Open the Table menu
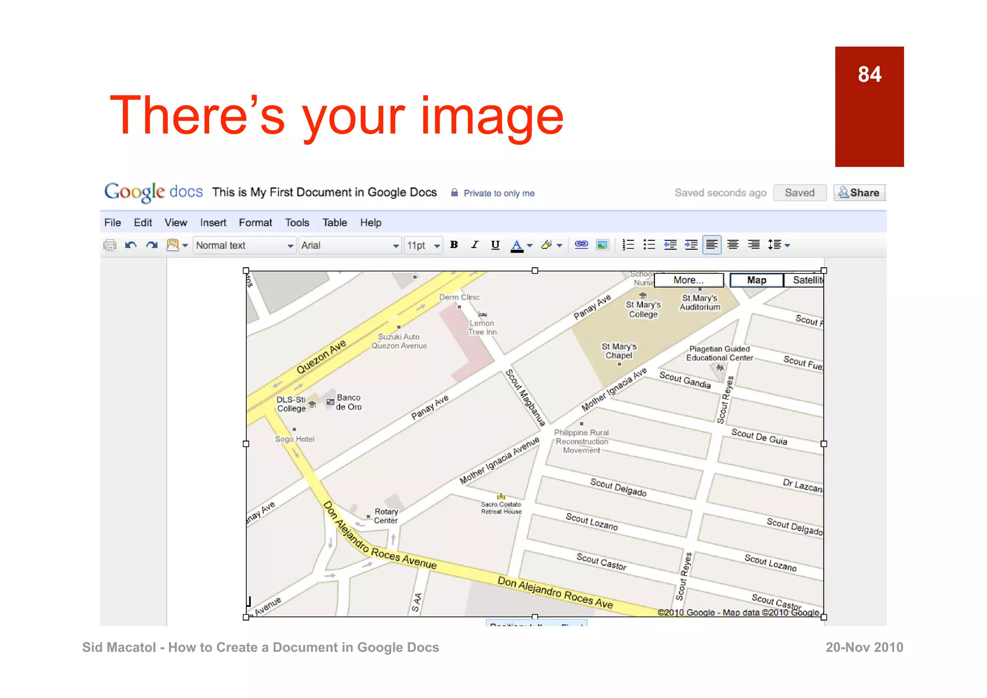 [334, 223]
